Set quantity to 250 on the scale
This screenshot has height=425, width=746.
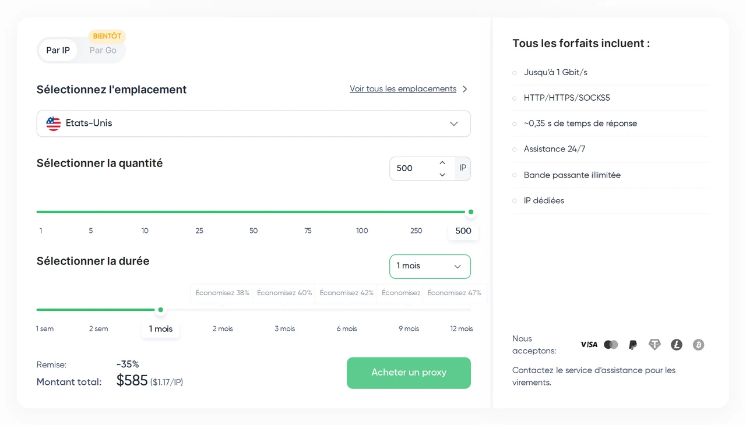click(x=416, y=231)
